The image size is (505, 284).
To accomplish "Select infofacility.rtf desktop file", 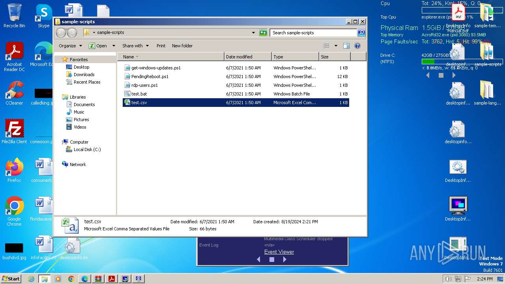I will (43, 248).
